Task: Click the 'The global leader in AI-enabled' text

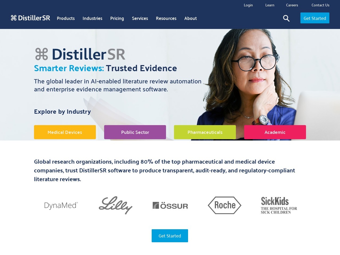Action: [118, 85]
